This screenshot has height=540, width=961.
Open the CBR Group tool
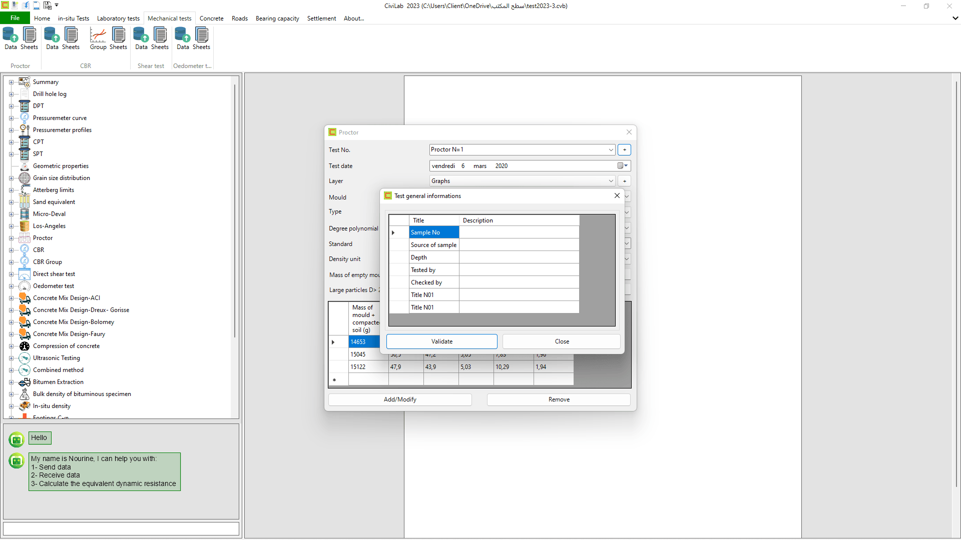98,37
